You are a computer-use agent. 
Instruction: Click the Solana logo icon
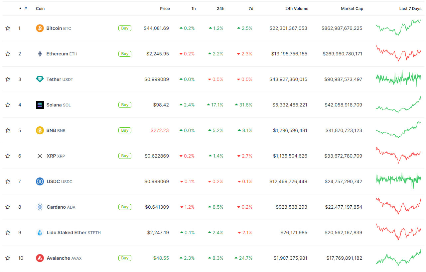(40, 105)
